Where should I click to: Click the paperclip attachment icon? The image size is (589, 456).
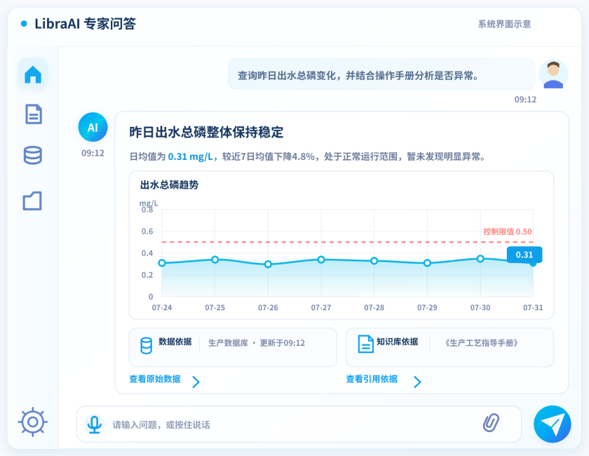(491, 422)
